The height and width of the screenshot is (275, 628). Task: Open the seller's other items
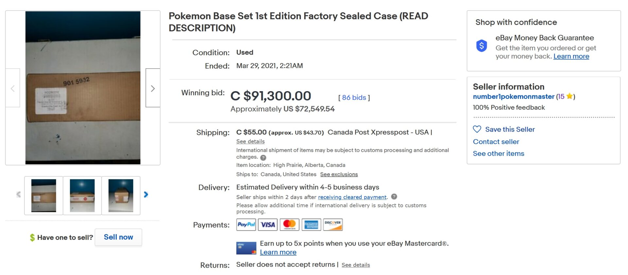[x=498, y=153]
